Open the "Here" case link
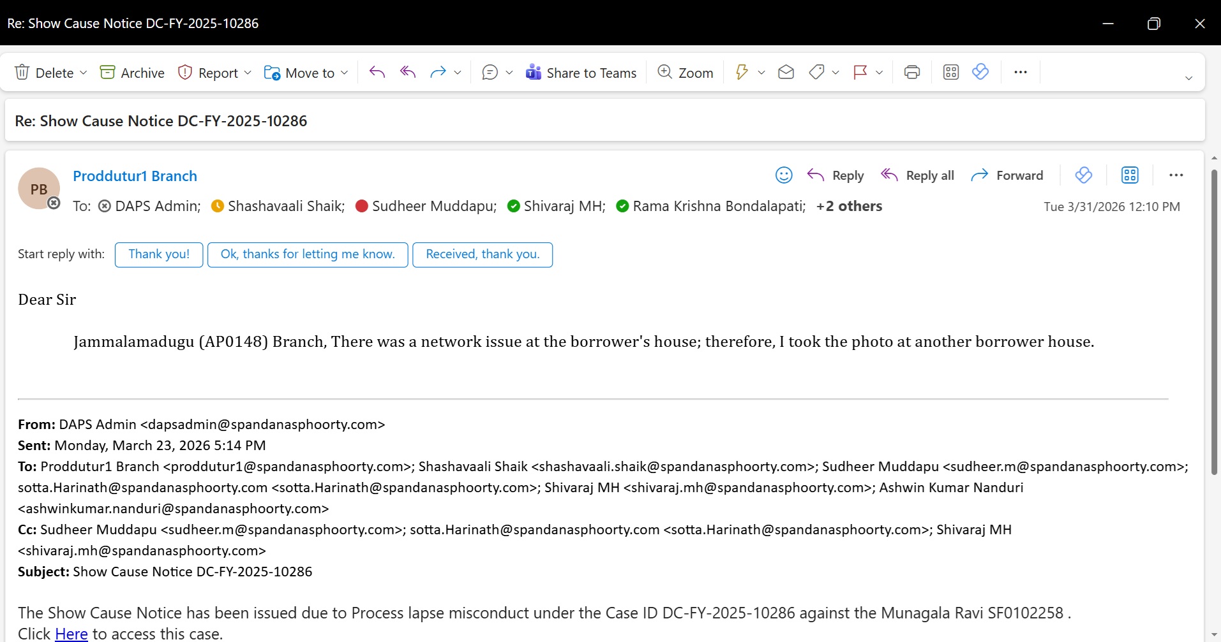Screen dimensions: 1221x642 71,634
